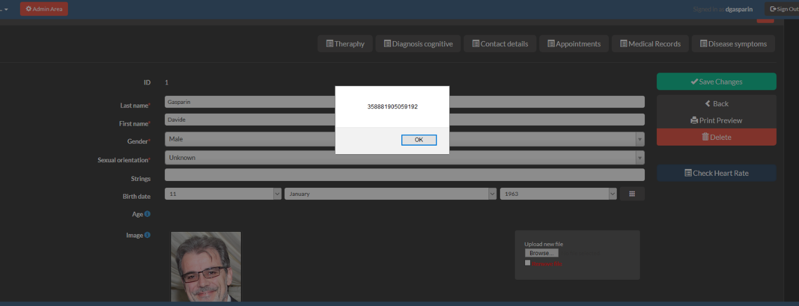This screenshot has width=799, height=306.
Task: Open the Admin Area
Action: click(x=44, y=9)
